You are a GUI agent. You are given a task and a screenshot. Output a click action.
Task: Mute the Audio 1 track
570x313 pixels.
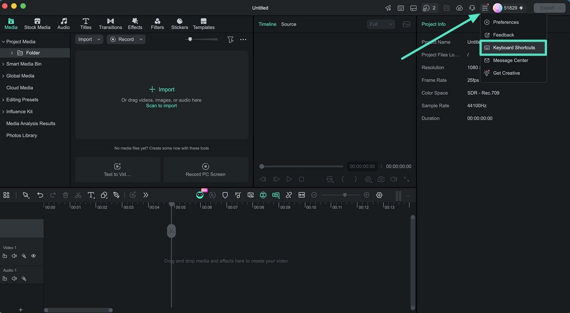(14, 278)
